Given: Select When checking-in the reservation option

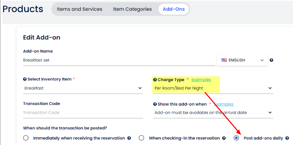Looking at the screenshot, I should point(141,138).
